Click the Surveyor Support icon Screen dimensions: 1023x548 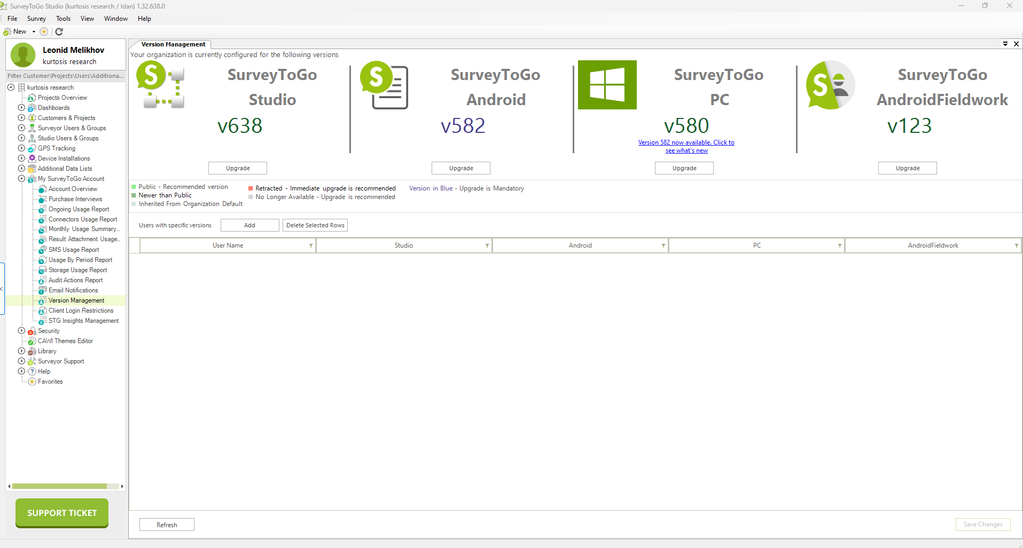pyautogui.click(x=32, y=361)
